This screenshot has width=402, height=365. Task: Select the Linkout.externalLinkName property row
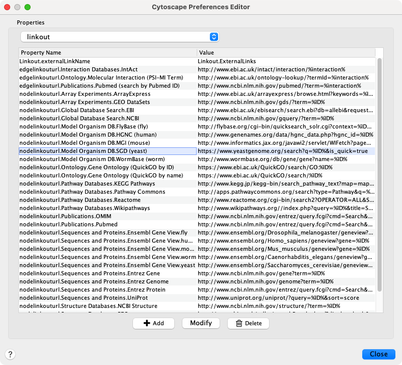[107, 61]
